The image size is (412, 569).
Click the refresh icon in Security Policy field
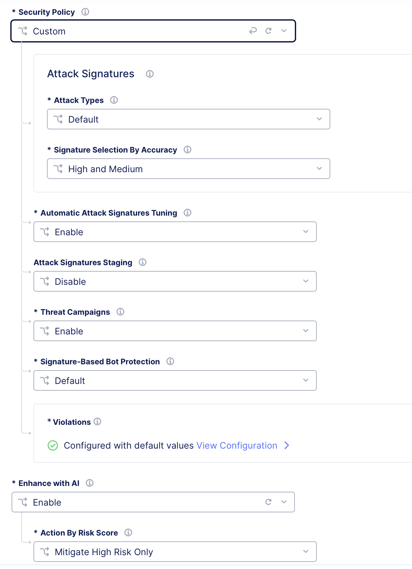(x=269, y=31)
